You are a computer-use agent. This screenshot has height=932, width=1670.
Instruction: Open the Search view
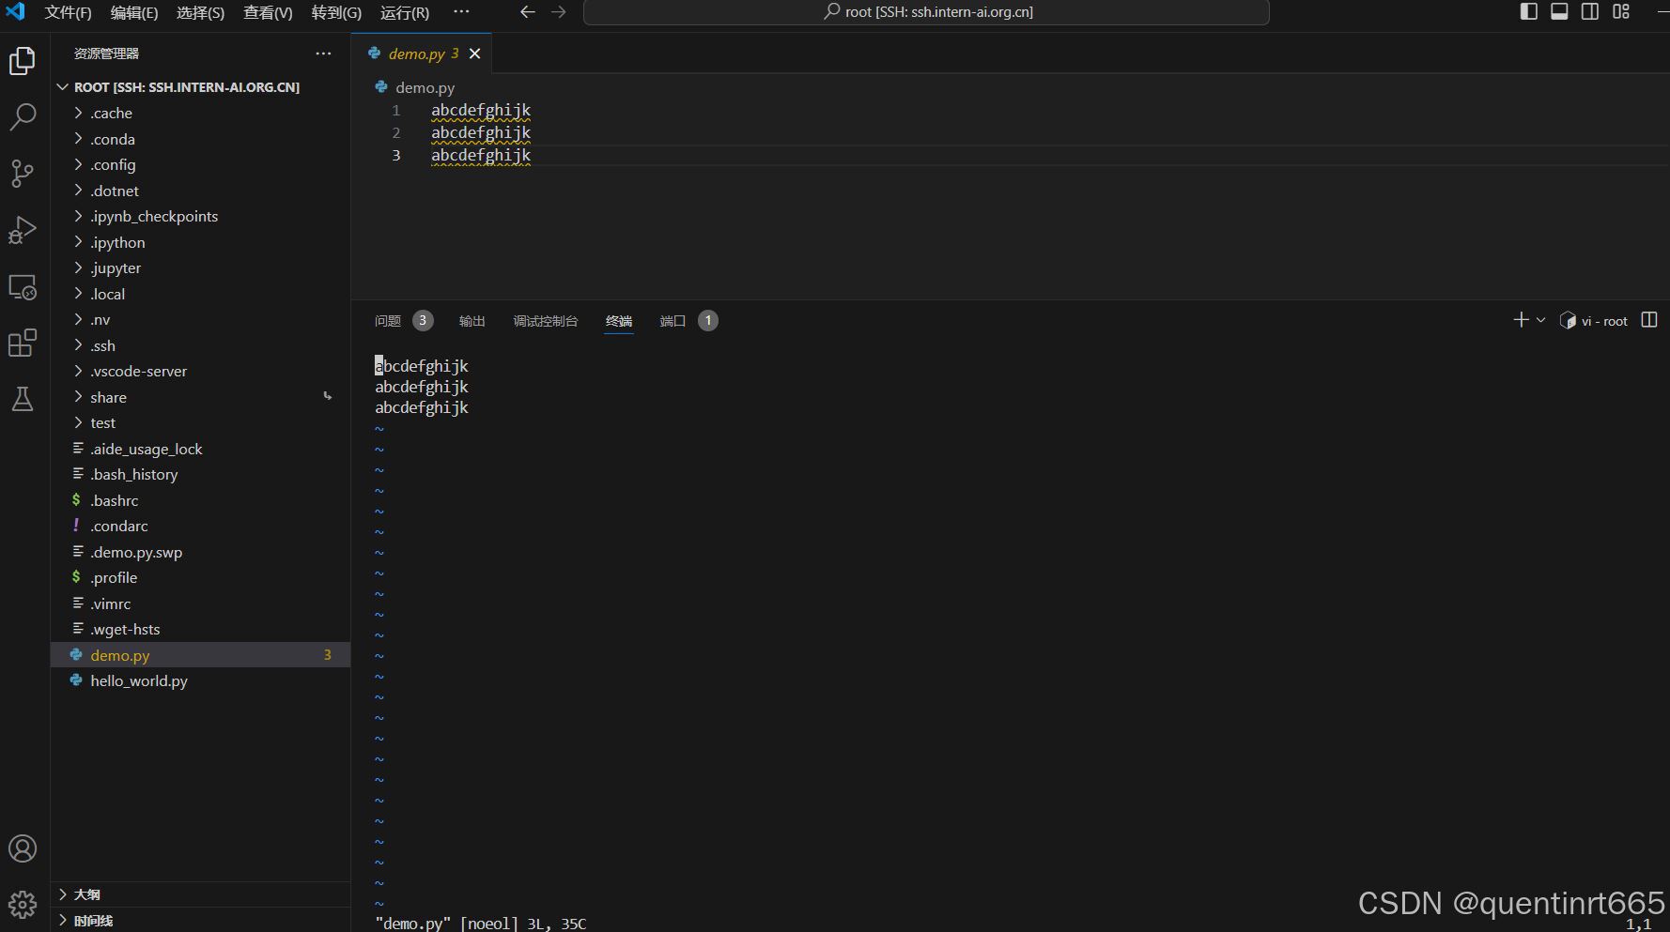[23, 117]
